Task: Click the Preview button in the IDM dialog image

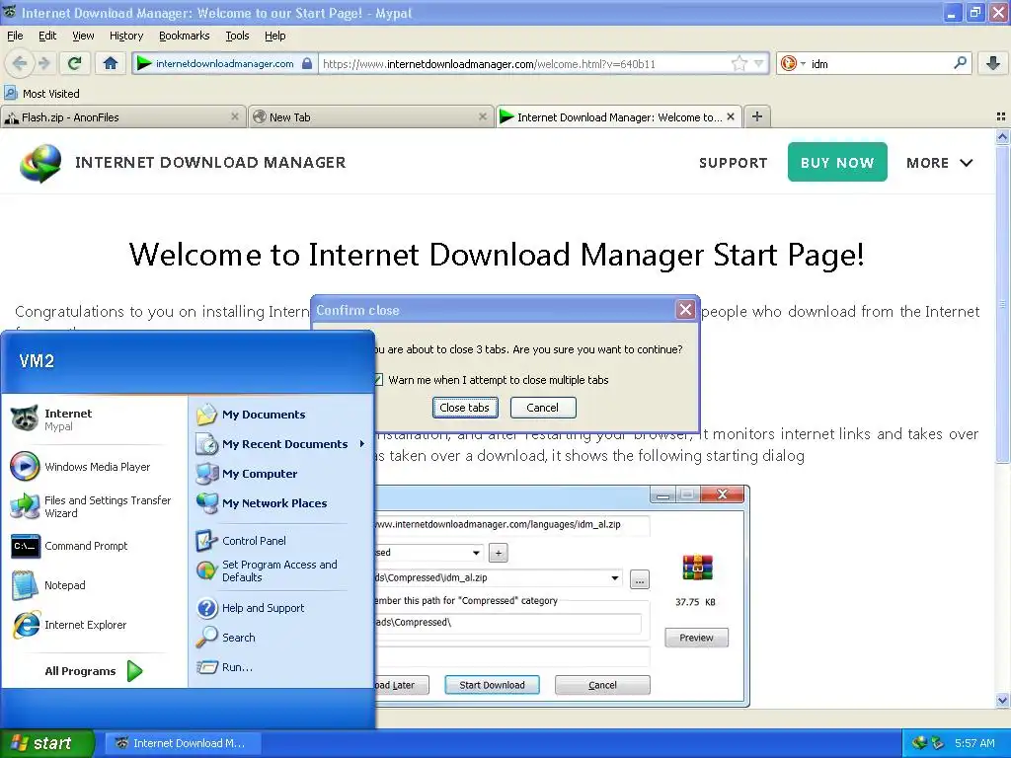Action: point(696,638)
